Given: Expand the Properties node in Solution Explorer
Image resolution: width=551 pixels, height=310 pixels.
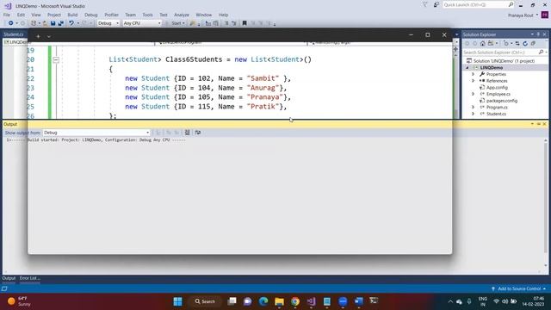Looking at the screenshot, I should (473, 74).
